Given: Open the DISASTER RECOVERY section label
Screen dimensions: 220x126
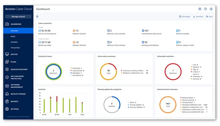Looking at the screenshot, I should tap(19, 69).
